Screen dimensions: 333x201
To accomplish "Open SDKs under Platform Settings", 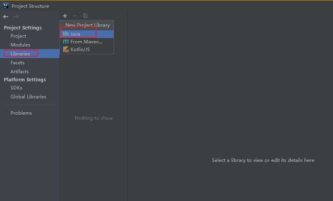I will tap(16, 88).
